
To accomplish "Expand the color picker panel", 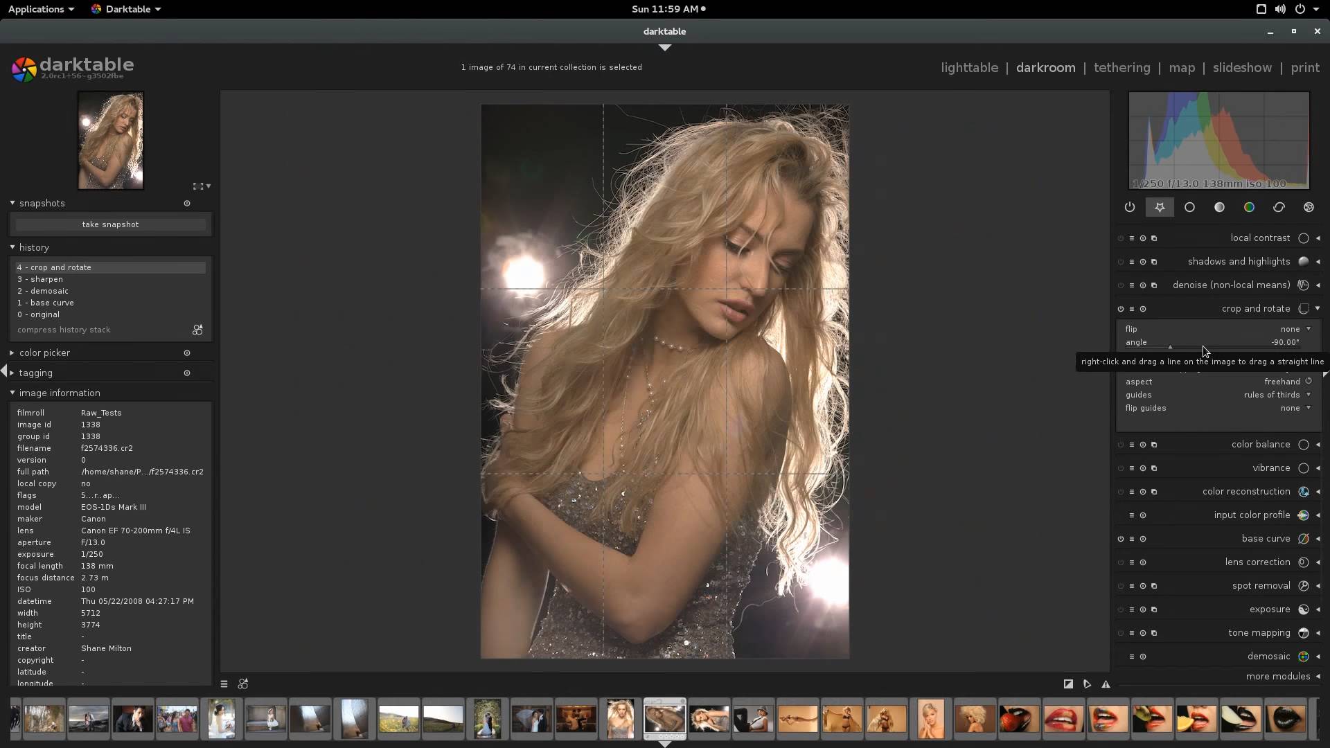I will 44,353.
